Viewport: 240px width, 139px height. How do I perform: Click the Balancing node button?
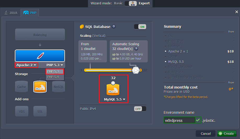click(40, 35)
